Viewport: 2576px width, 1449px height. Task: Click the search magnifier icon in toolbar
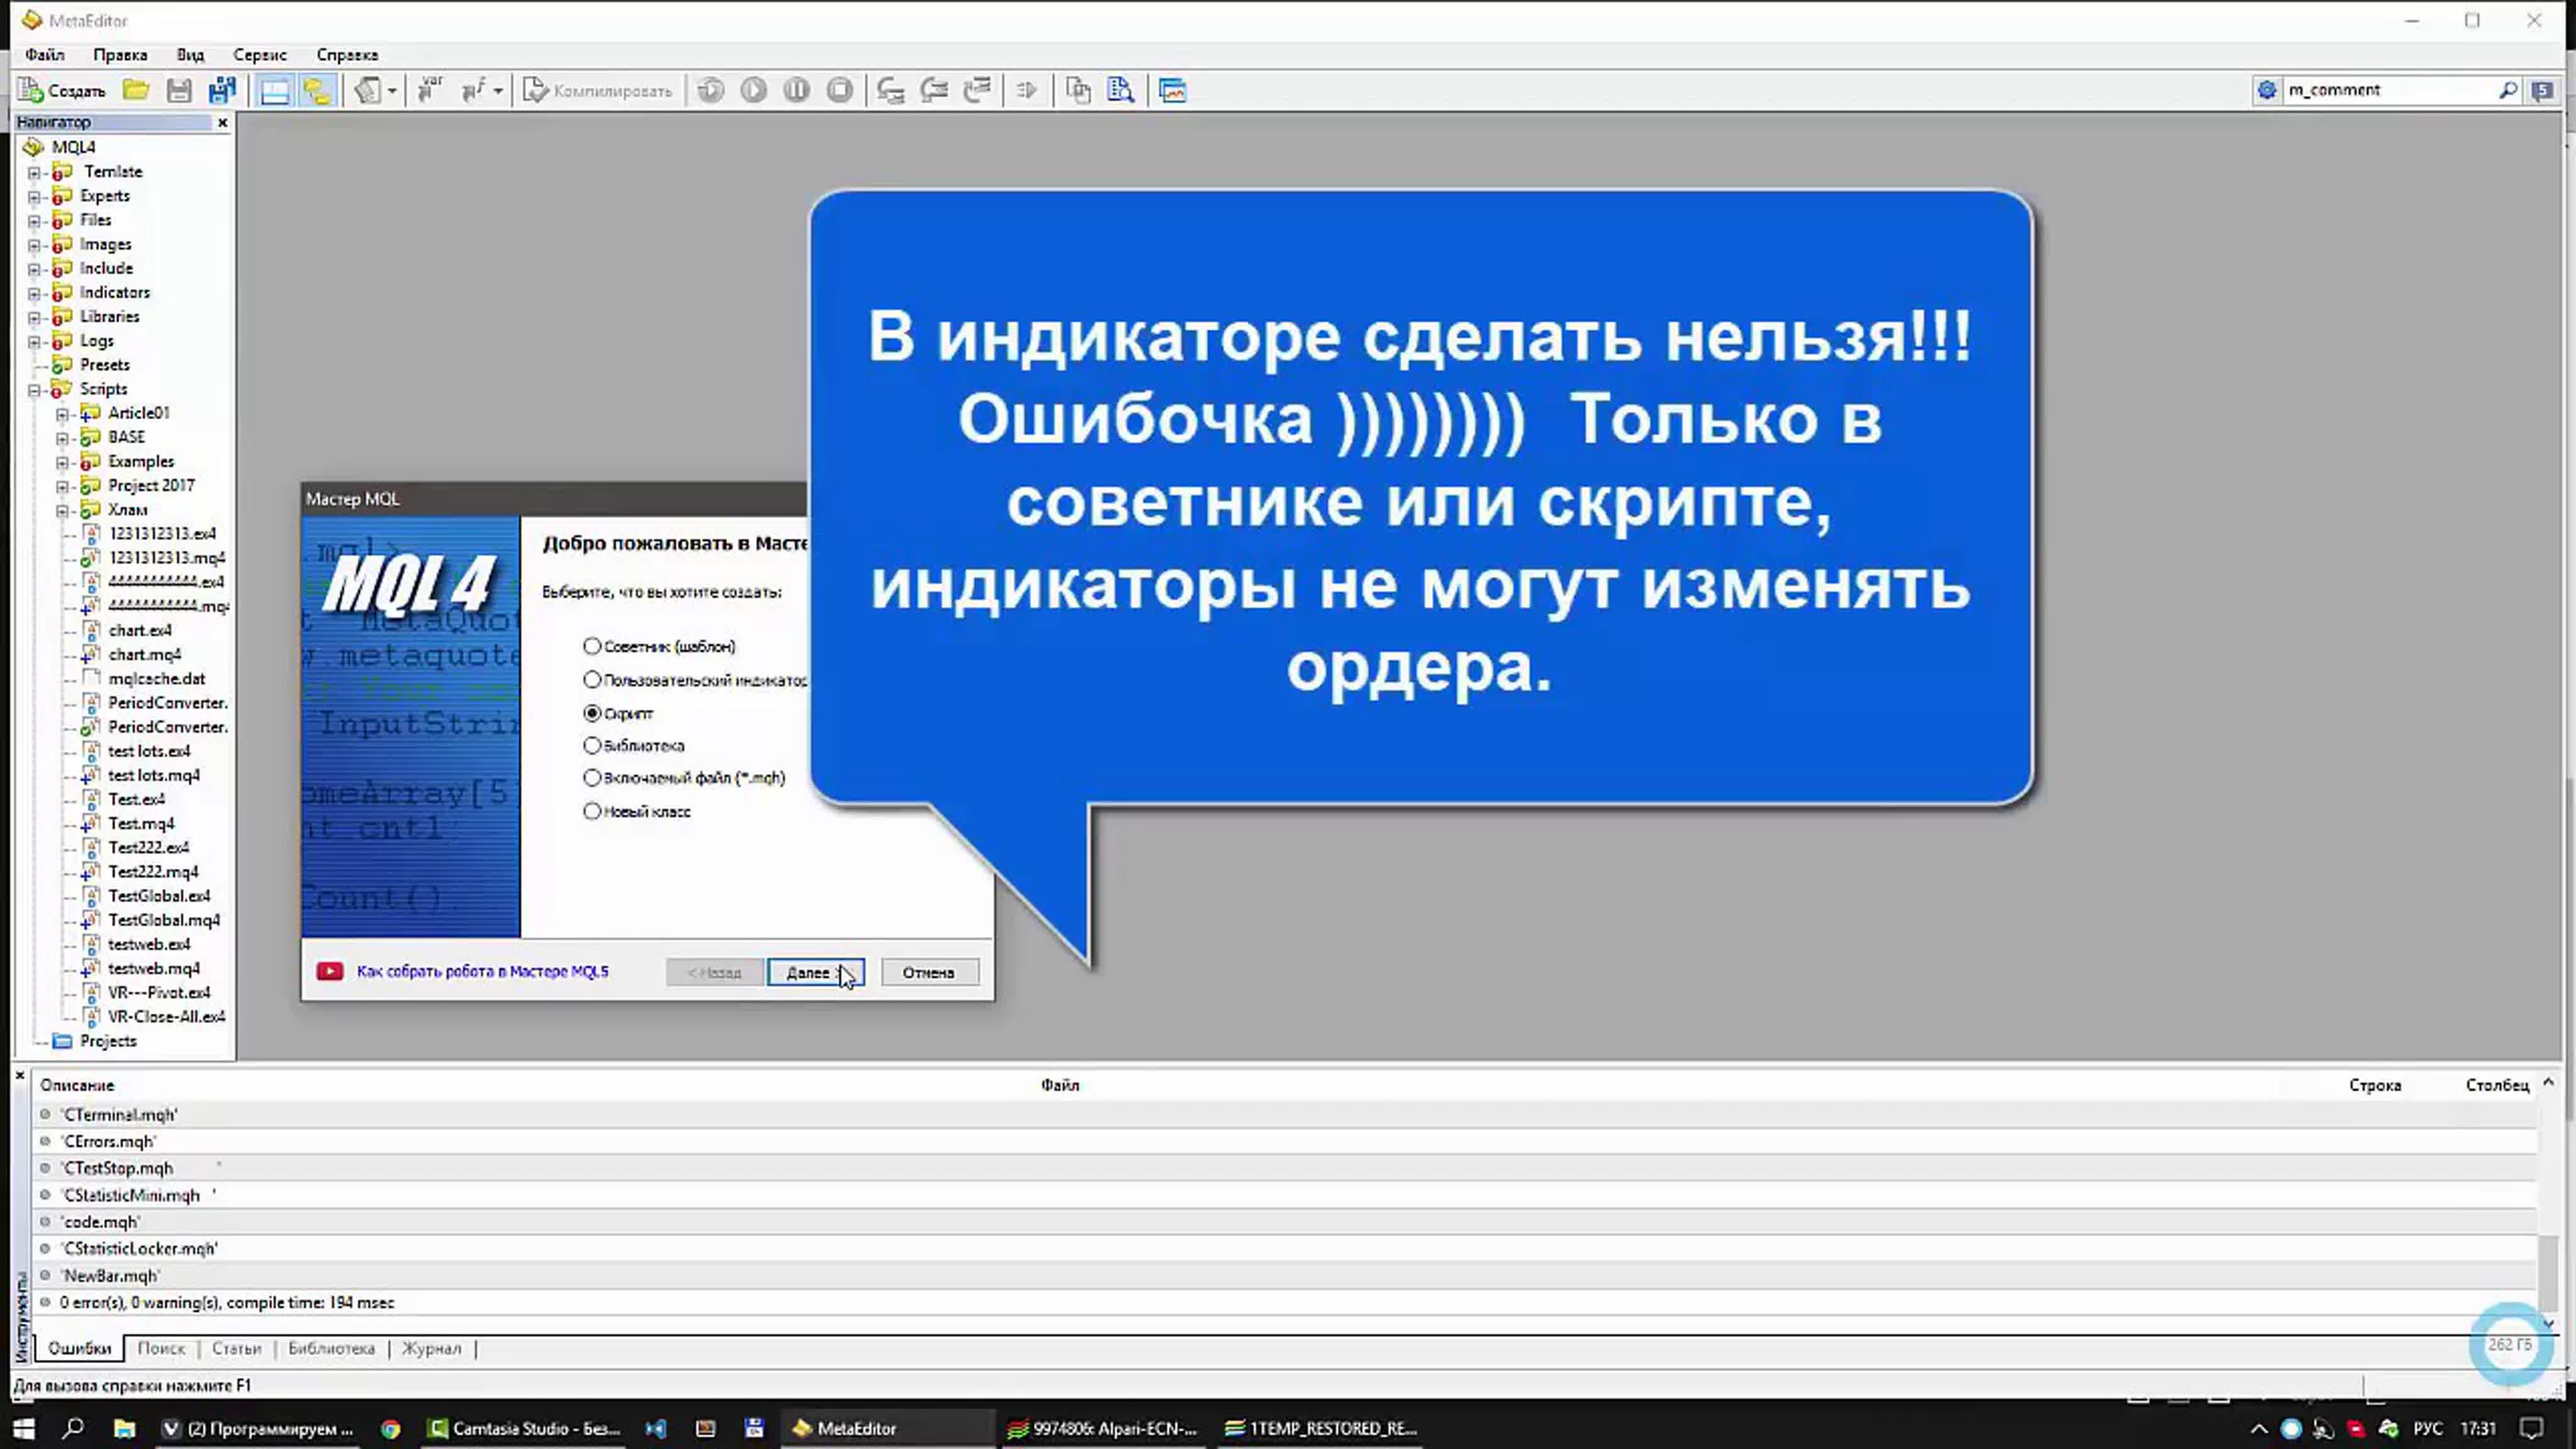tap(2507, 90)
